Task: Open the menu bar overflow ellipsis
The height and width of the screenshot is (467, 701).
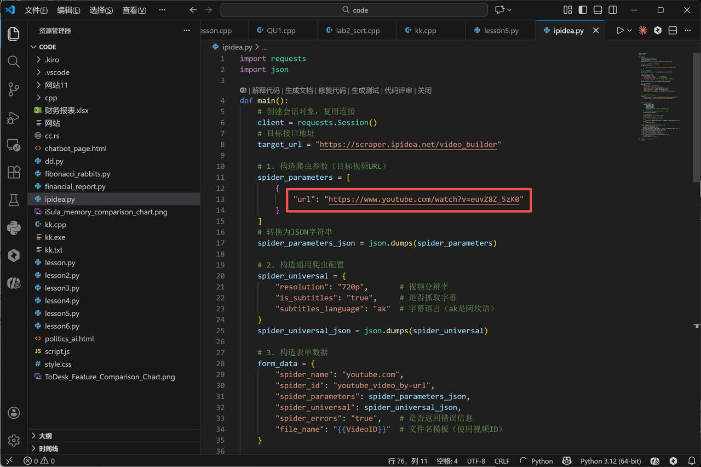Action: (162, 10)
